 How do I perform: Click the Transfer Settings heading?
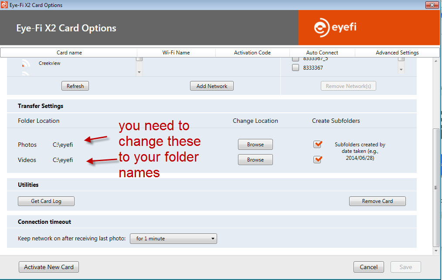click(x=41, y=106)
